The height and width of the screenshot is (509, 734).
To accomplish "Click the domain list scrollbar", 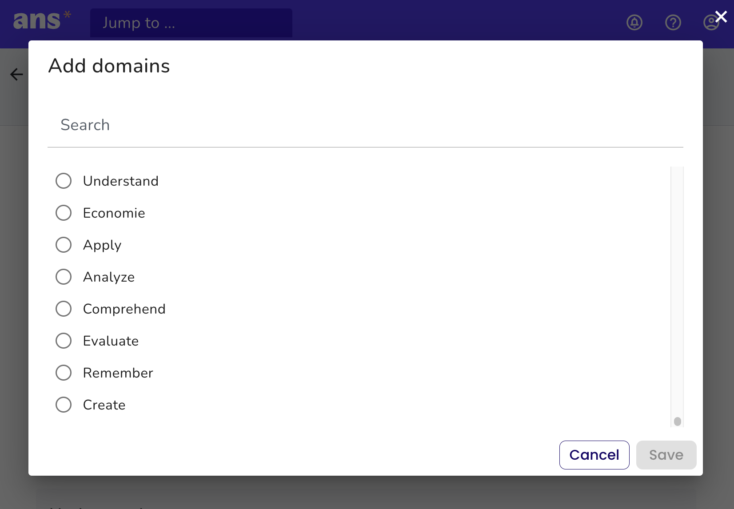I will point(676,421).
